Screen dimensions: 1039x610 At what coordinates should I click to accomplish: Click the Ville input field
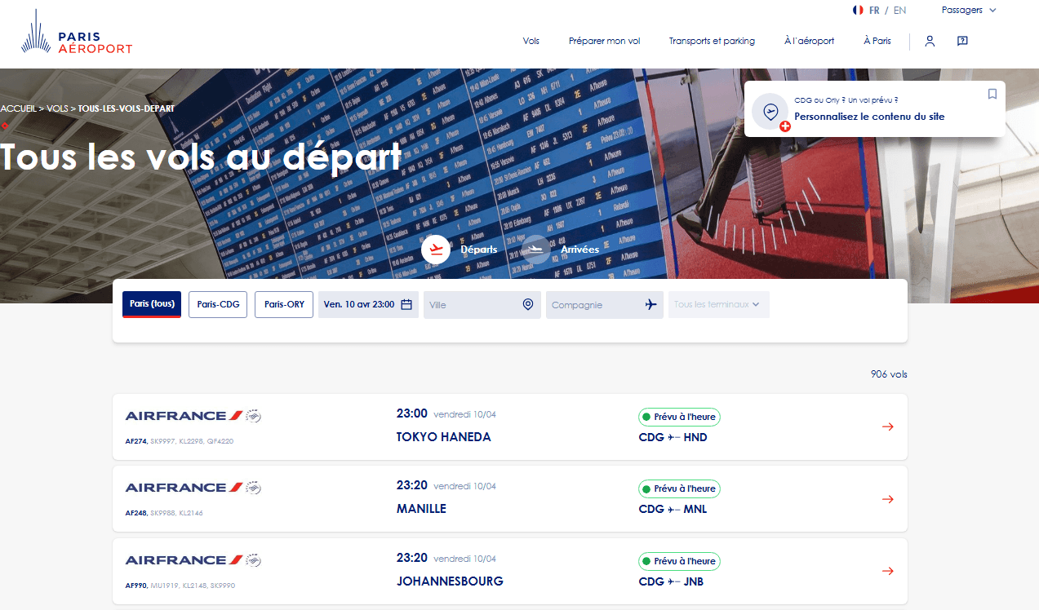coord(482,304)
